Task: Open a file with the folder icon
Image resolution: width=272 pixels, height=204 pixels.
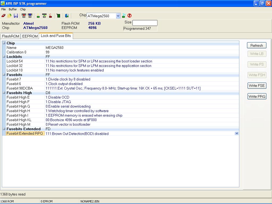Action: [10, 16]
